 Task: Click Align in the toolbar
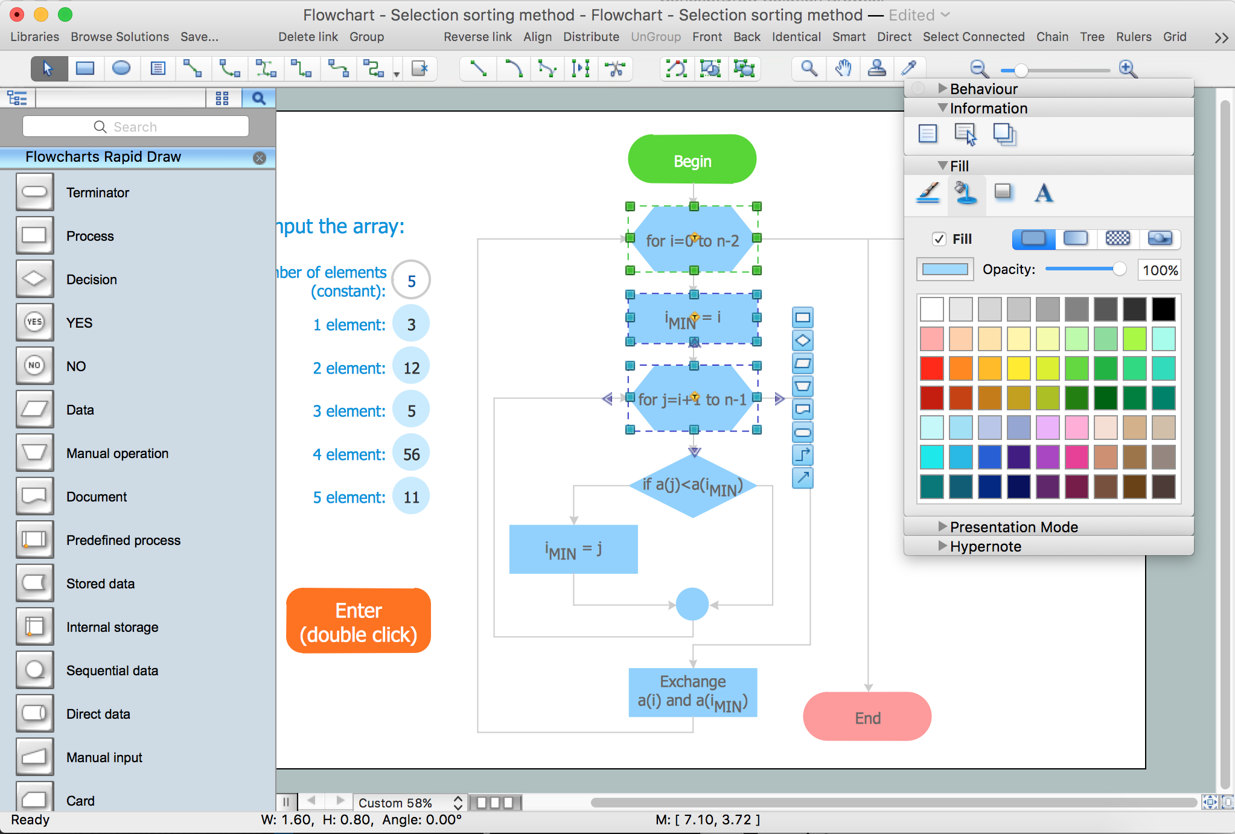point(537,37)
